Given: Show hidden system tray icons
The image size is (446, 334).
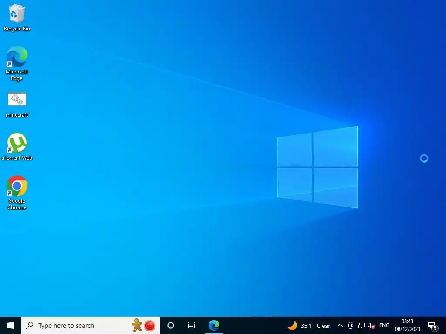Looking at the screenshot, I should coord(340,325).
